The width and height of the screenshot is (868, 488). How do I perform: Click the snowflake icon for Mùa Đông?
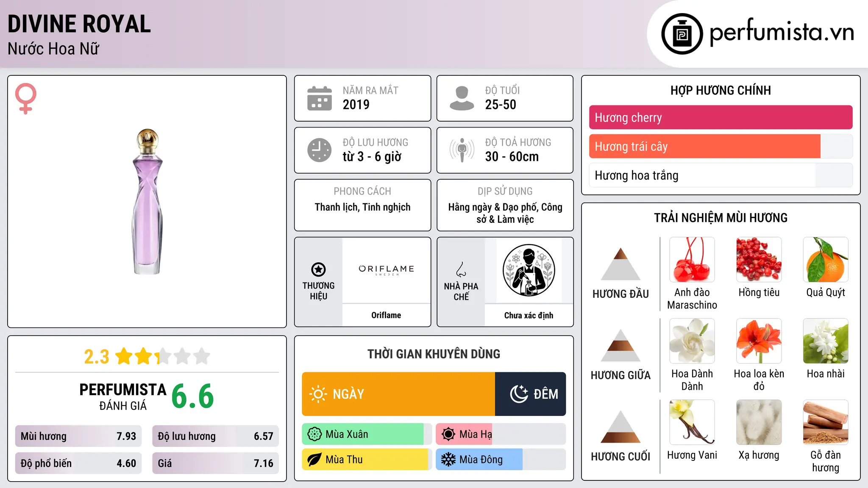pos(448,460)
